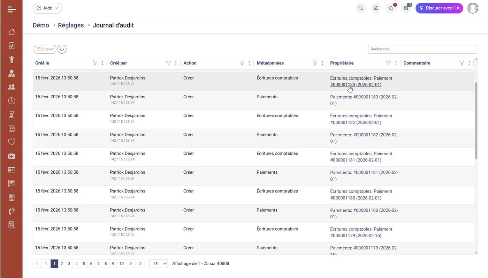Click the refresh icon beside Enlever

click(x=62, y=49)
